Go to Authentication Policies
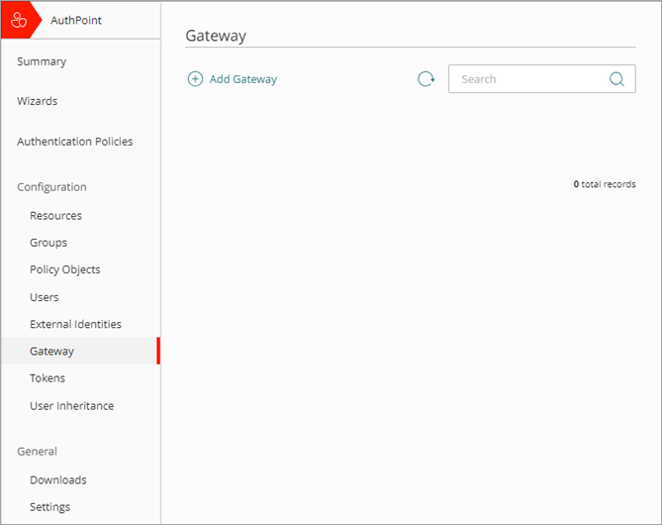This screenshot has width=662, height=525. click(x=74, y=142)
